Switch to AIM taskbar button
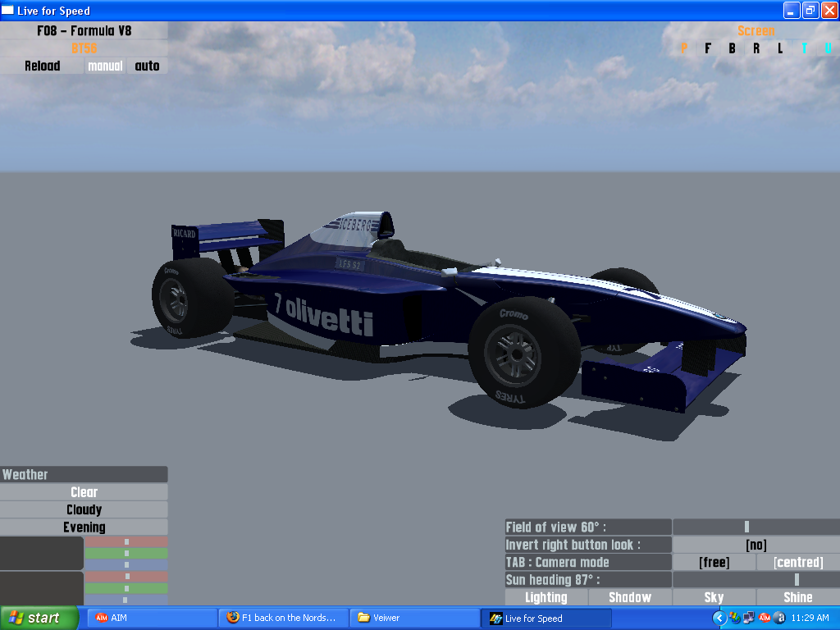This screenshot has width=840, height=630. point(152,618)
